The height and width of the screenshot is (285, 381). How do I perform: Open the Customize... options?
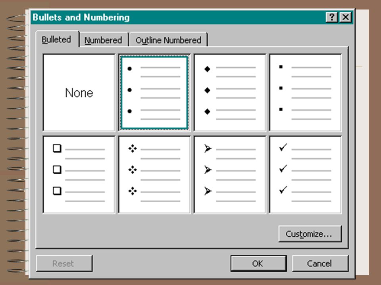(310, 234)
